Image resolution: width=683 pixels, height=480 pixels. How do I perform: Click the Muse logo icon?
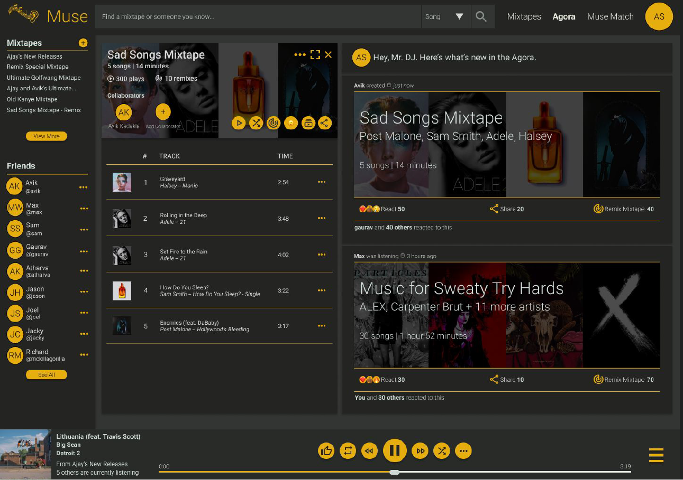point(23,13)
